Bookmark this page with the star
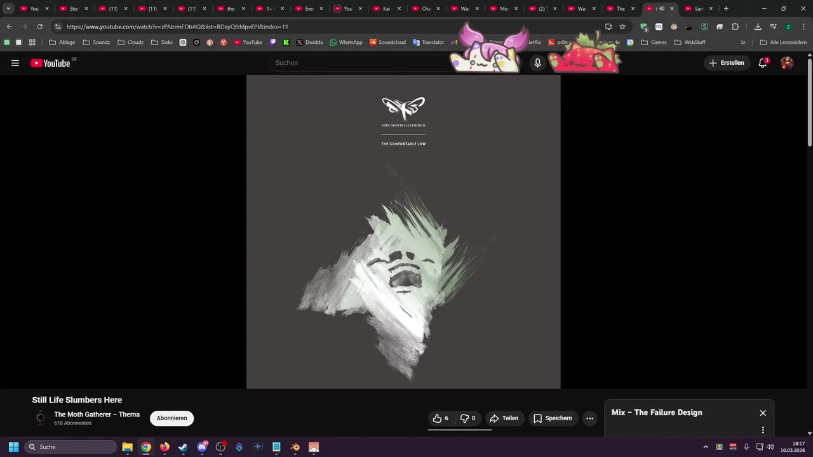Screen dimensions: 813x457 pos(622,27)
